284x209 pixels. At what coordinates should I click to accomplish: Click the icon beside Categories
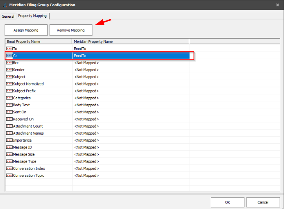[x=9, y=98]
